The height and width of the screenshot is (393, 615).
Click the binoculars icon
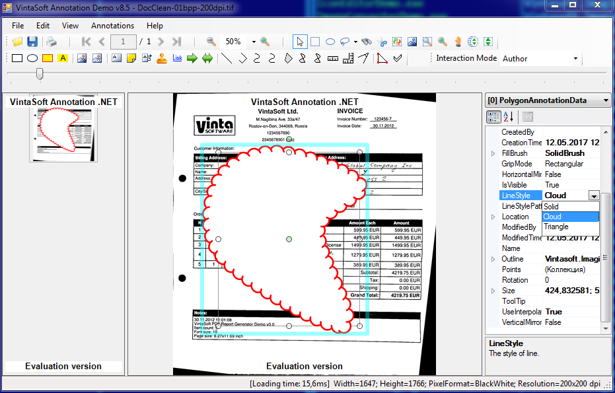(367, 42)
